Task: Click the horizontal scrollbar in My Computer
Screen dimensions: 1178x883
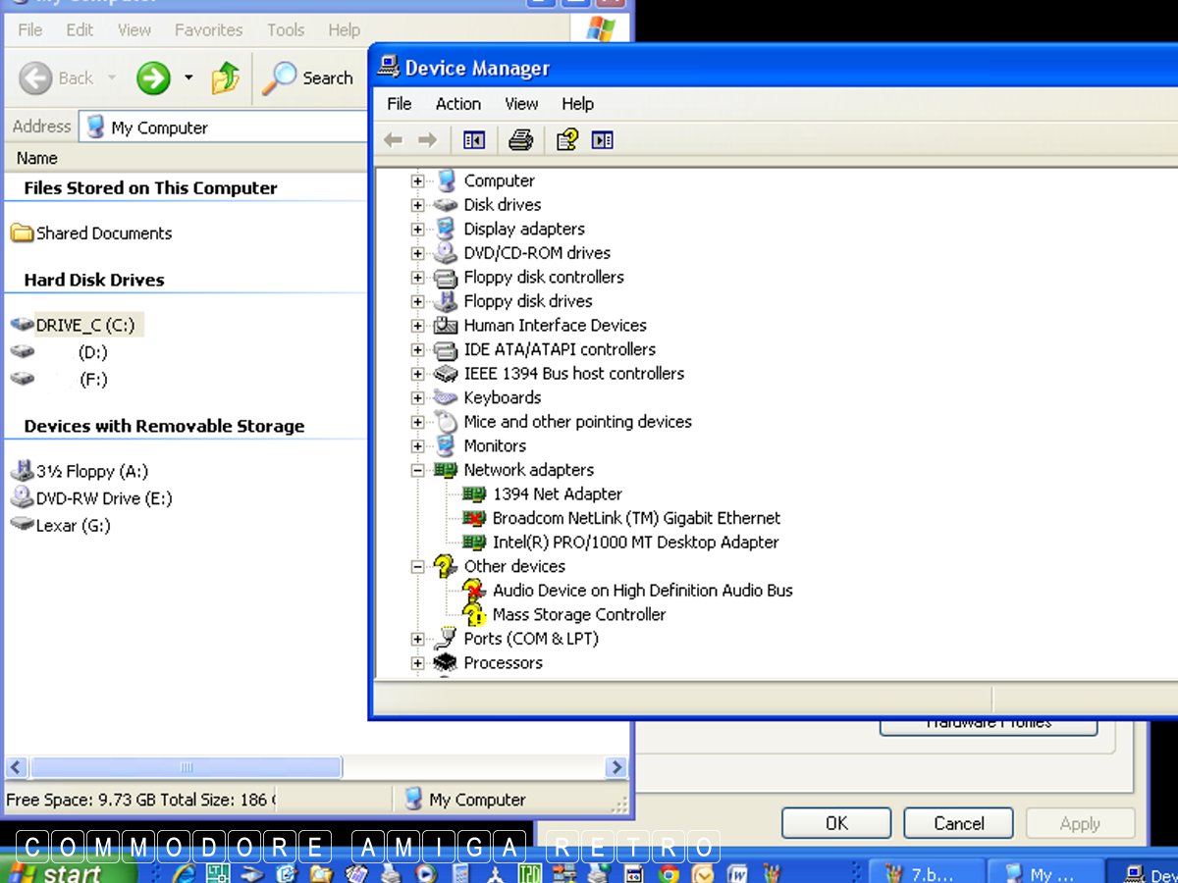Action: click(x=187, y=767)
